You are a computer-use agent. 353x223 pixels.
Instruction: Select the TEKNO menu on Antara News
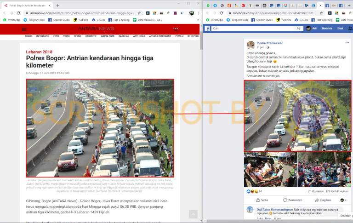[78, 36]
